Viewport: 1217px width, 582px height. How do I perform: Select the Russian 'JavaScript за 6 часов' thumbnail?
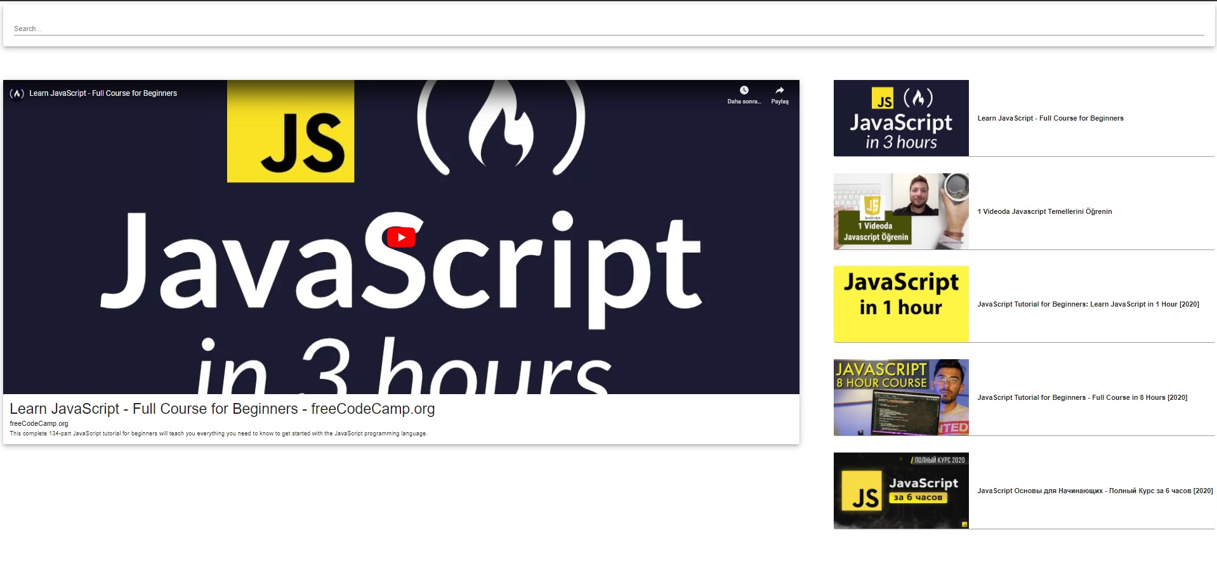coord(901,491)
